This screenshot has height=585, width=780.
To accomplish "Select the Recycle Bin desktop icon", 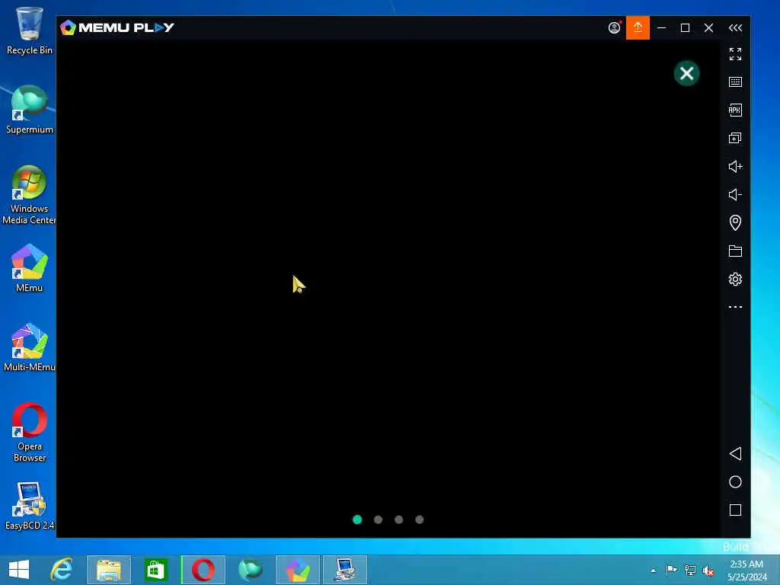I will tap(29, 30).
